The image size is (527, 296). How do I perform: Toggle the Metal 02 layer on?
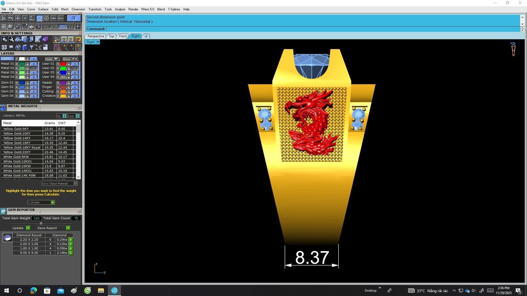pyautogui.click(x=34, y=68)
